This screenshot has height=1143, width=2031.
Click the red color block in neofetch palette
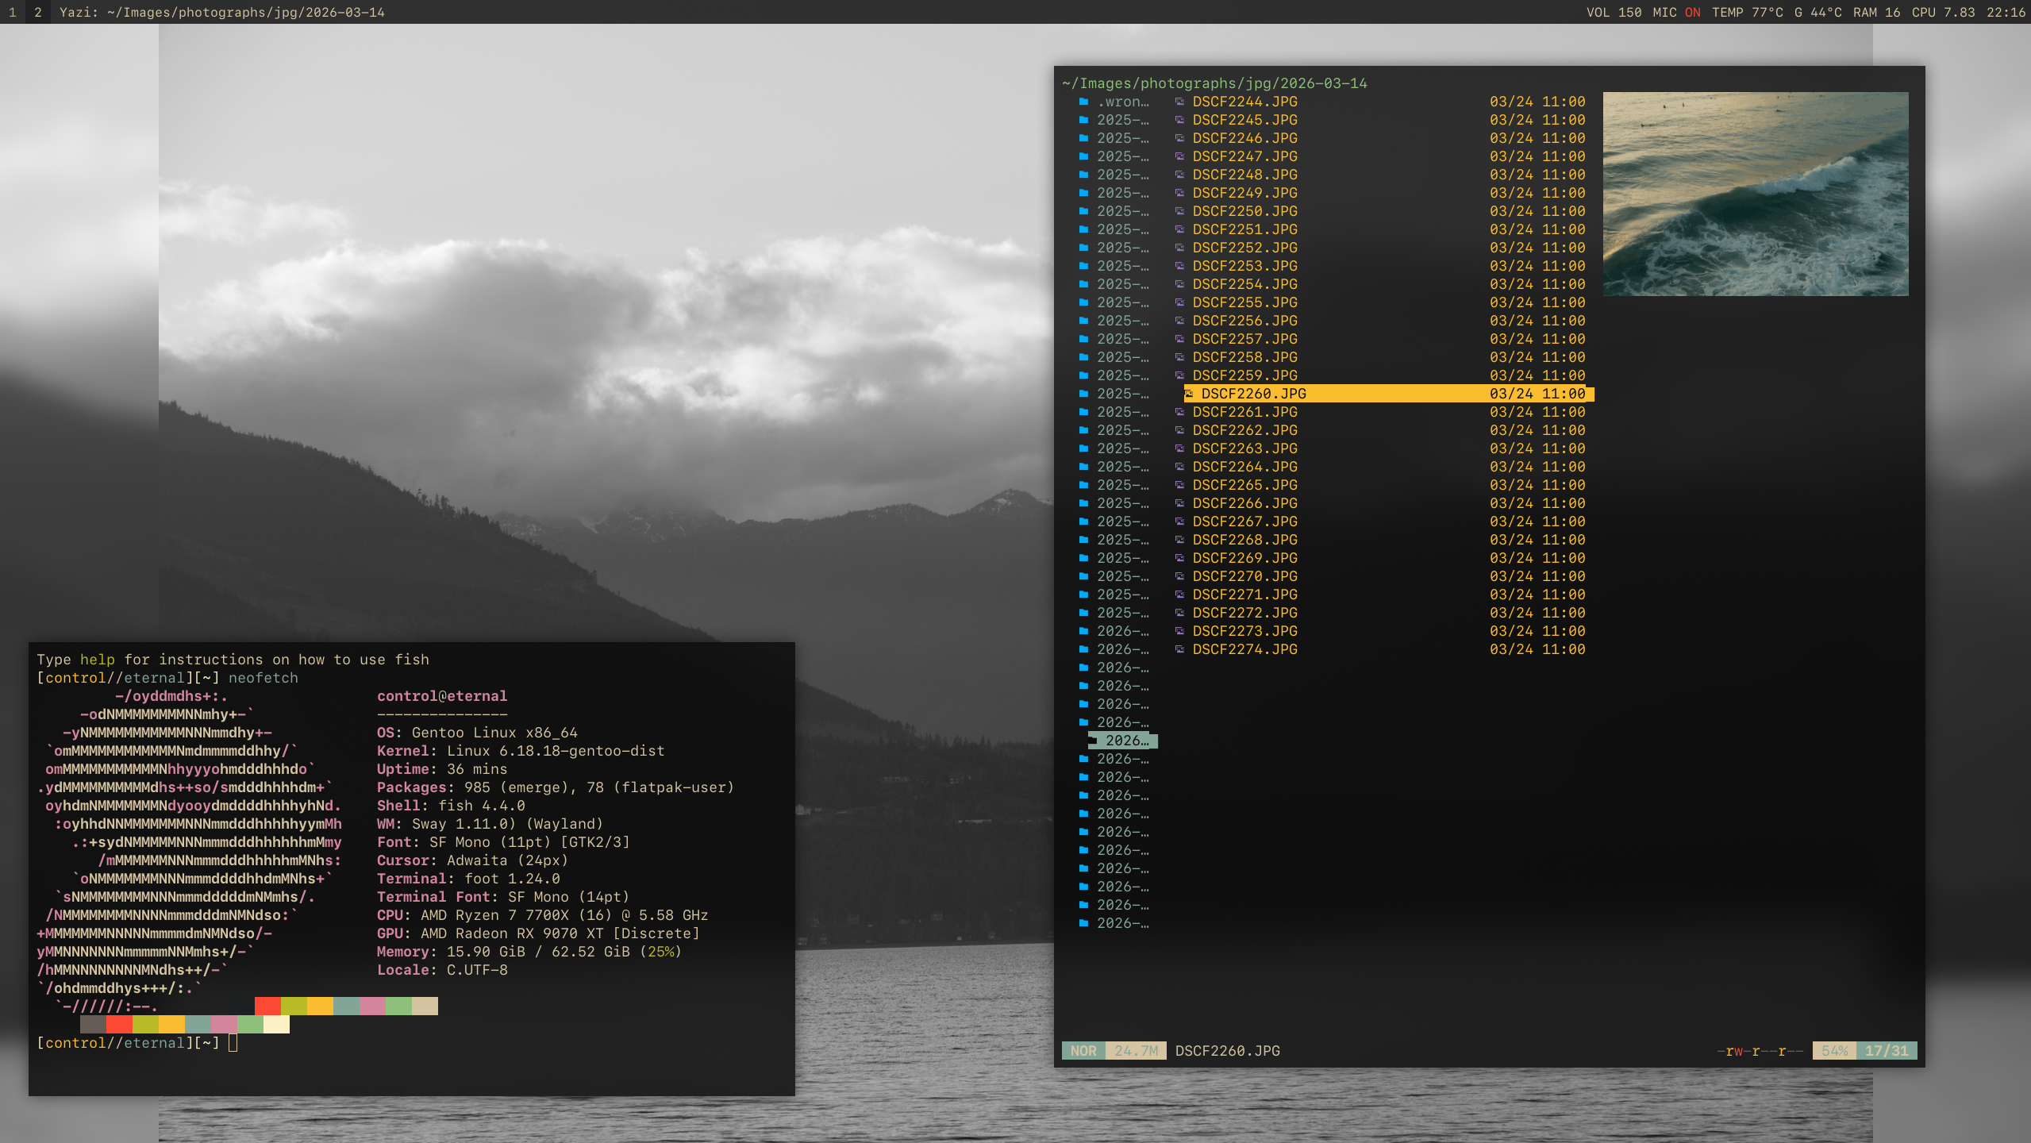267,1006
